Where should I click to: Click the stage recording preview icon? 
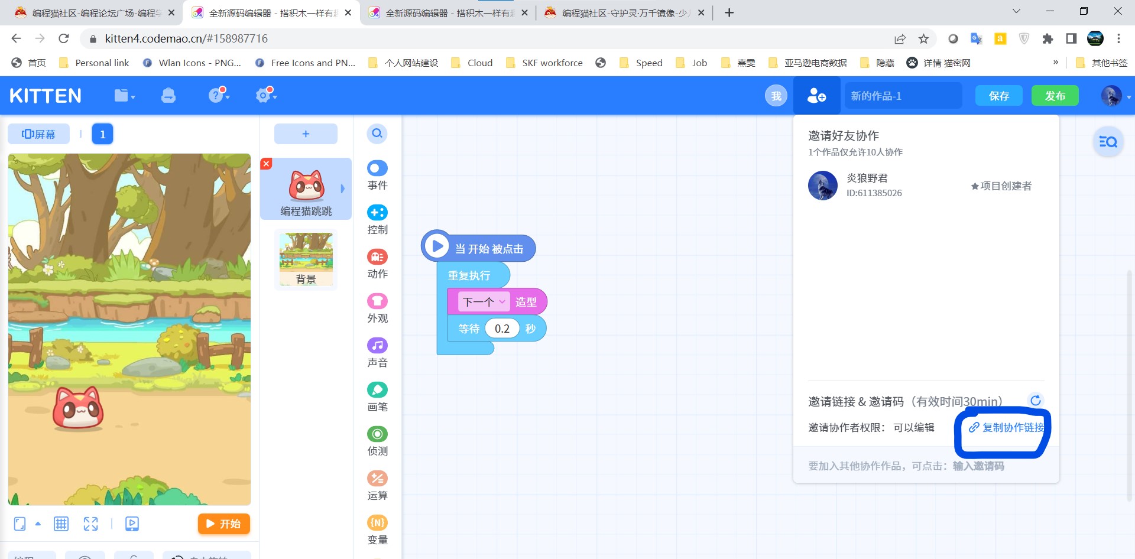pos(132,524)
